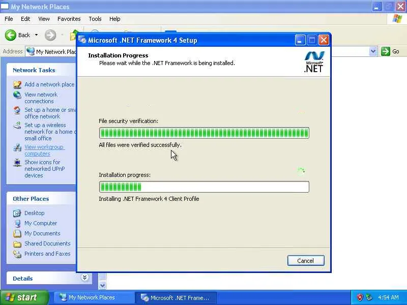Image resolution: width=407 pixels, height=305 pixels.
Task: Click the Network Tasks panel header
Action: coord(42,70)
